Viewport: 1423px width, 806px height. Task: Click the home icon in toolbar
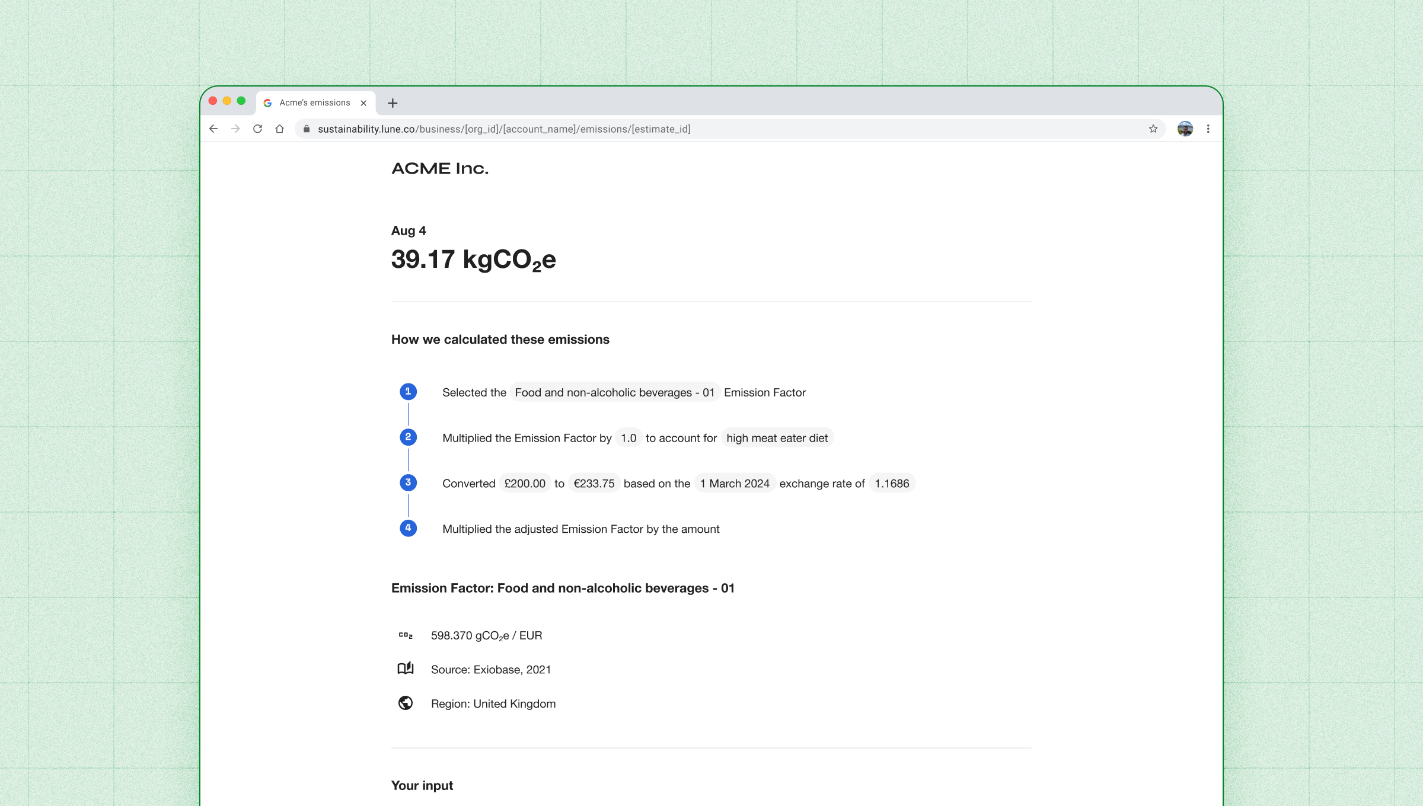point(279,129)
